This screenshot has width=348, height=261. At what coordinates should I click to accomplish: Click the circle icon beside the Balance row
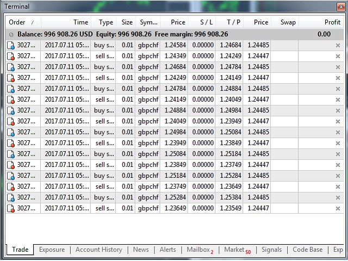click(11, 34)
